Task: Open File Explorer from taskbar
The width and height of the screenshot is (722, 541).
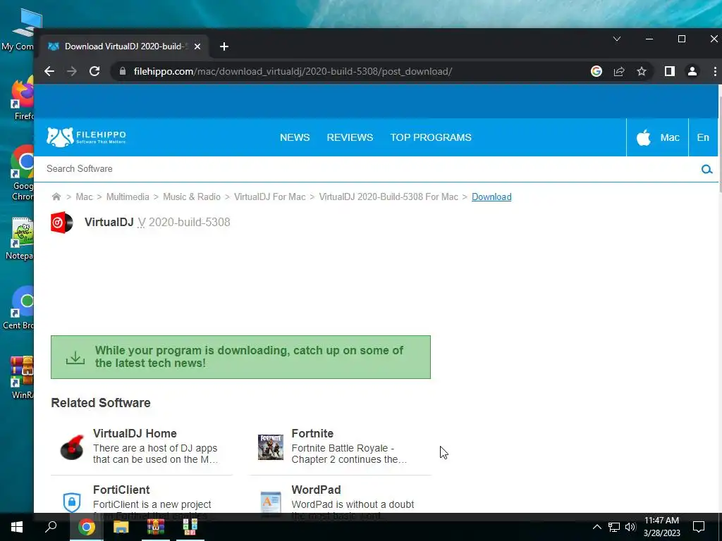Action: (121, 527)
